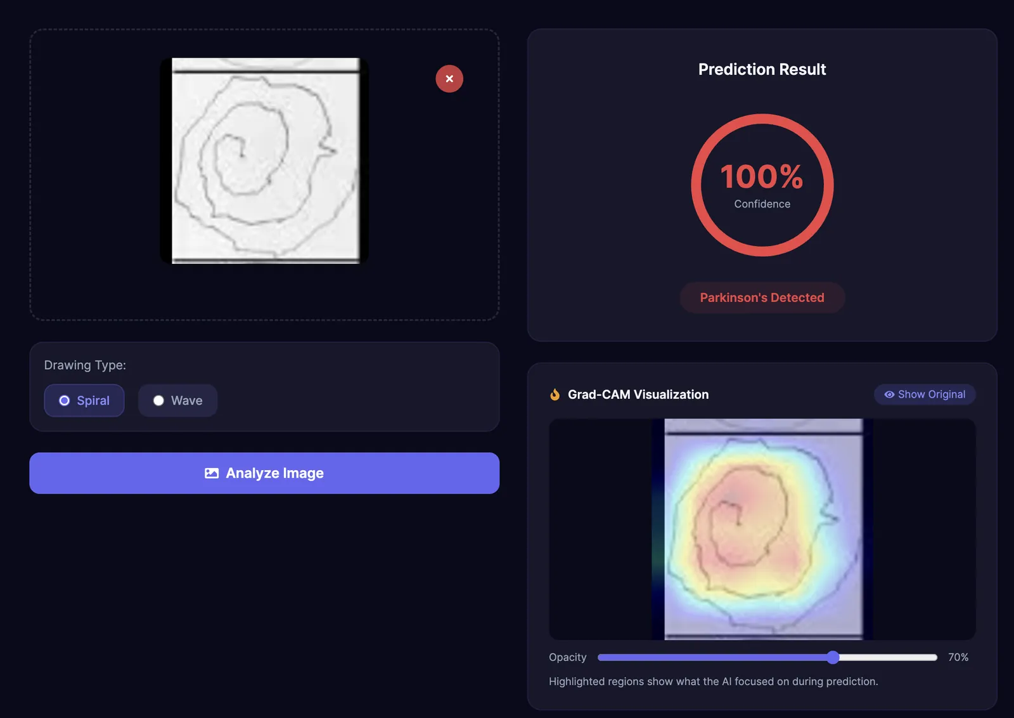The width and height of the screenshot is (1014, 718).
Task: Remove the uploaded spiral image with the red X
Action: click(449, 79)
